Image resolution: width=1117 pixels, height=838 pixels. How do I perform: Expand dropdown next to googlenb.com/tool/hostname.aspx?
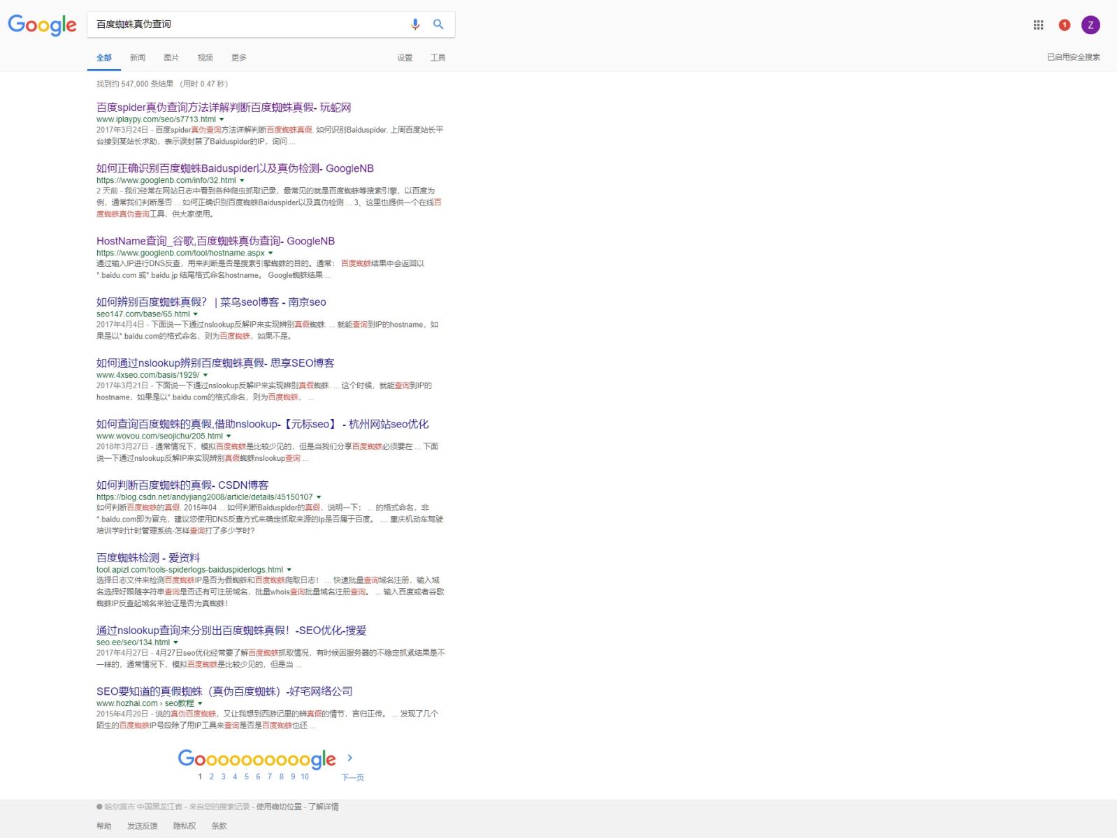click(271, 253)
